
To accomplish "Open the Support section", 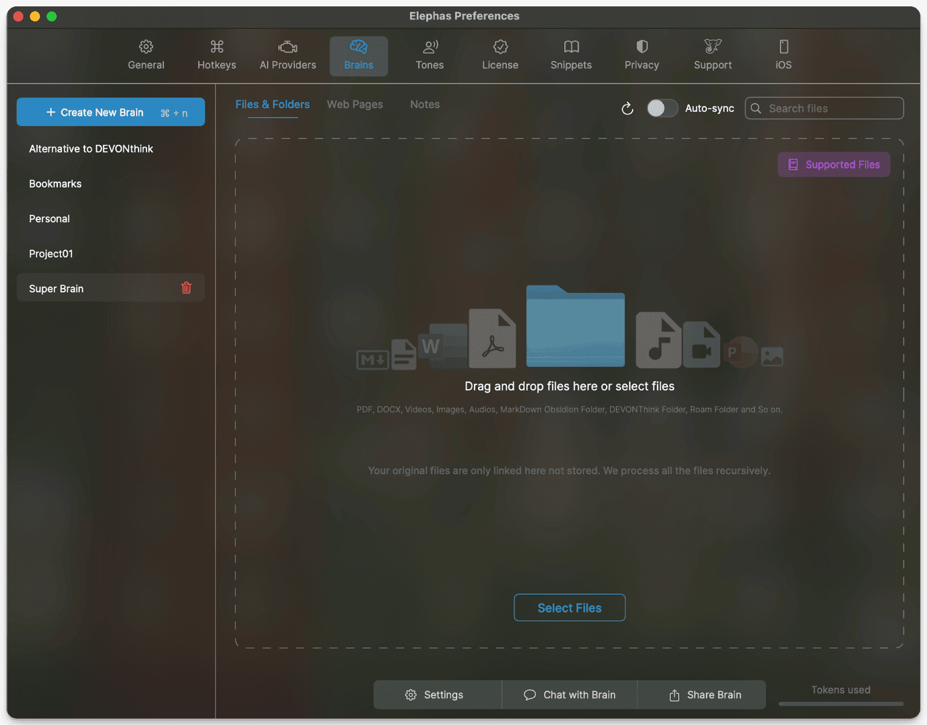I will (713, 55).
